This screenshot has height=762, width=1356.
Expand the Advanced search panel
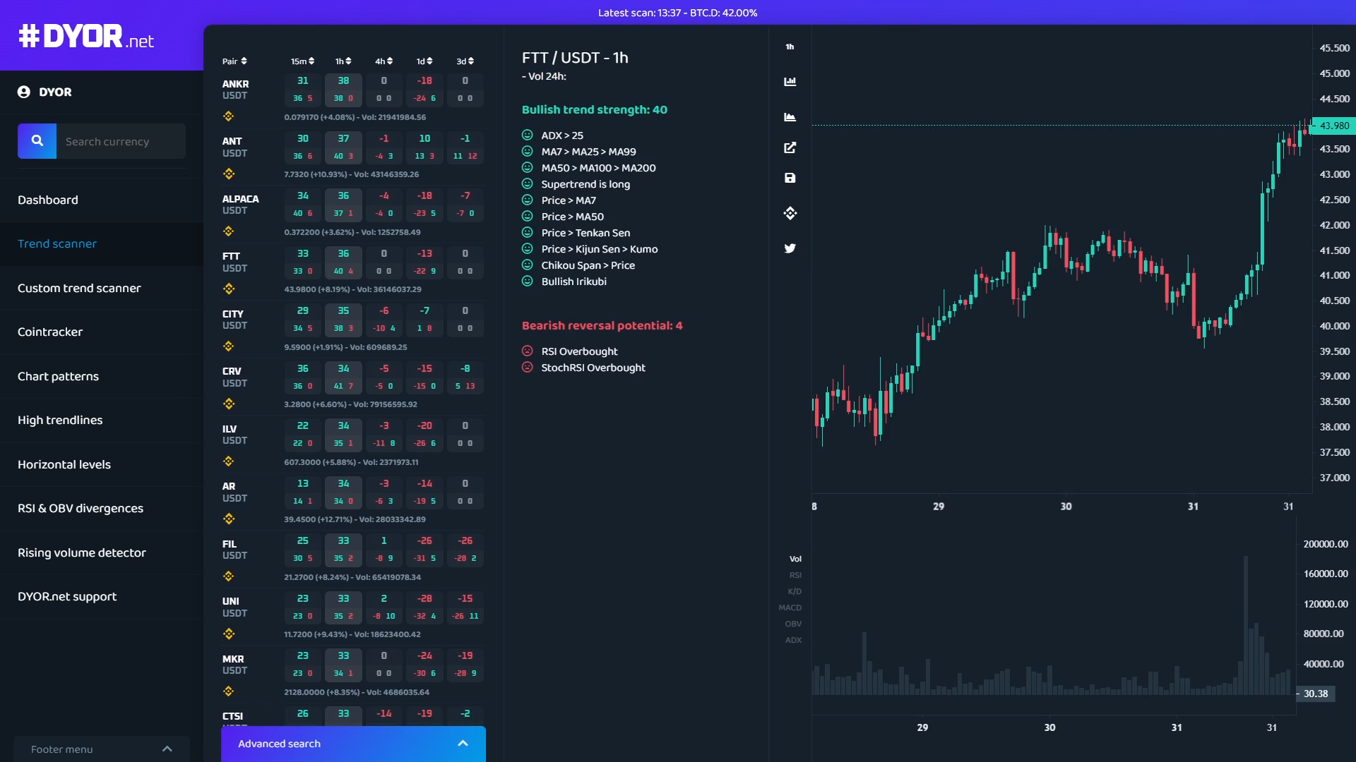point(353,744)
